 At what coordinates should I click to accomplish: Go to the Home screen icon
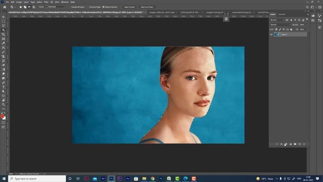coord(5,7)
